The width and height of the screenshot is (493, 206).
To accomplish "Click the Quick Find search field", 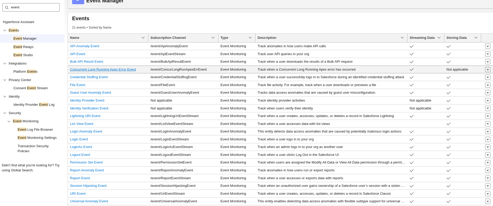I will point(31,7).
